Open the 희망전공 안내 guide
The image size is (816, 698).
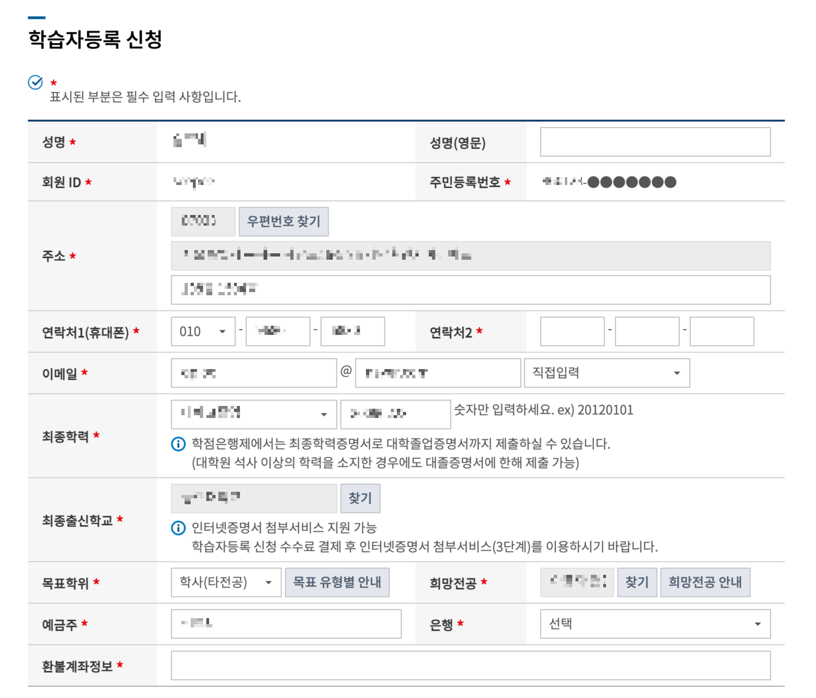click(x=705, y=582)
